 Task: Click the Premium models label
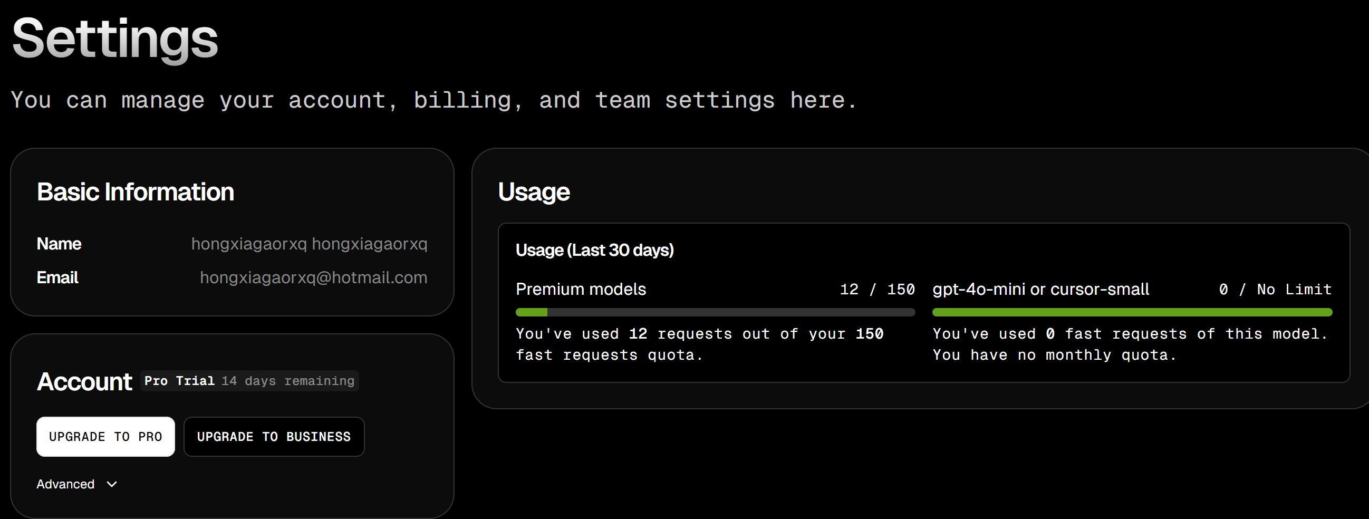point(580,289)
